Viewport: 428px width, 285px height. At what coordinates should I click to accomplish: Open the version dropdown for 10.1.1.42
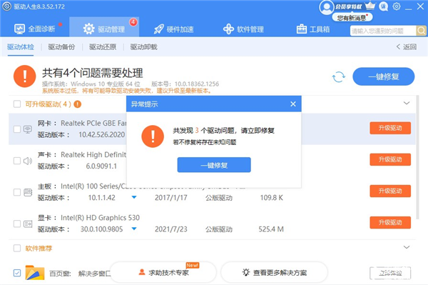point(134,197)
